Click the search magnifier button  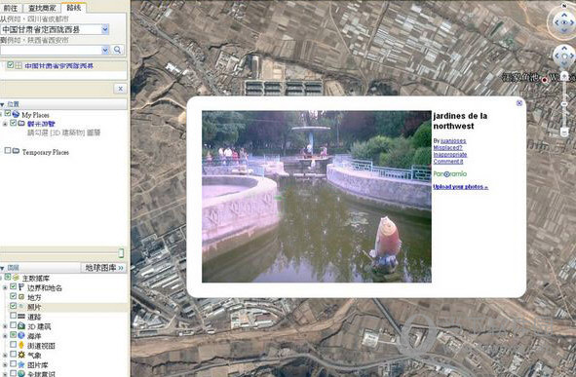[x=117, y=50]
